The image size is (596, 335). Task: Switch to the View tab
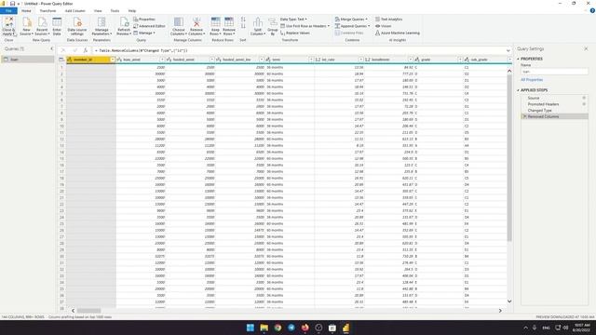[98, 10]
